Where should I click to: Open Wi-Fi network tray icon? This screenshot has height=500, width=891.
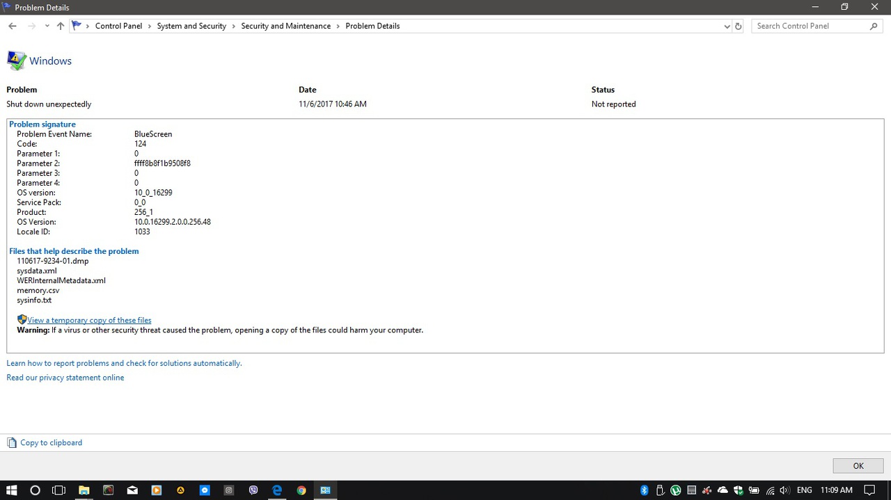click(x=770, y=490)
